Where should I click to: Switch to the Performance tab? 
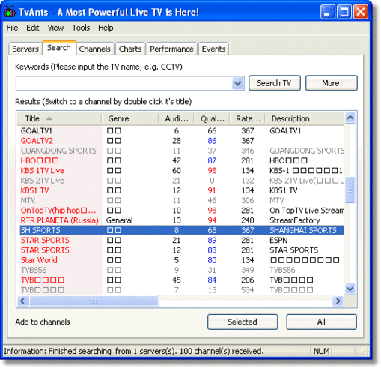(x=172, y=49)
